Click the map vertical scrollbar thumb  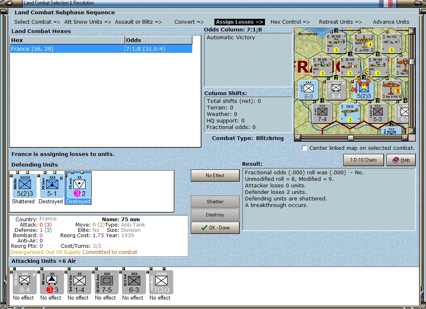pyautogui.click(x=412, y=62)
